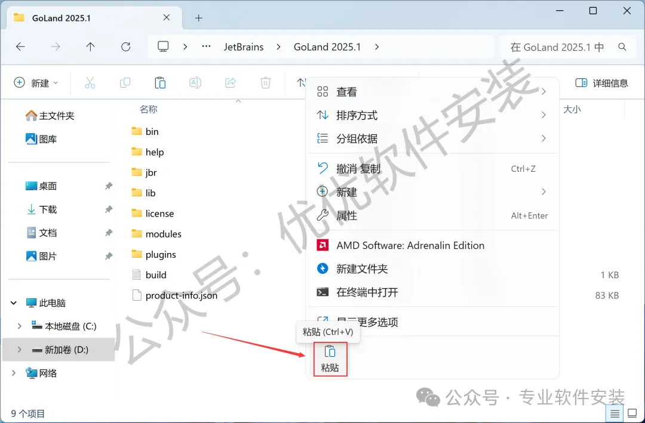This screenshot has height=423, width=645.
Task: Switch to details list view icon
Action: [x=615, y=413]
